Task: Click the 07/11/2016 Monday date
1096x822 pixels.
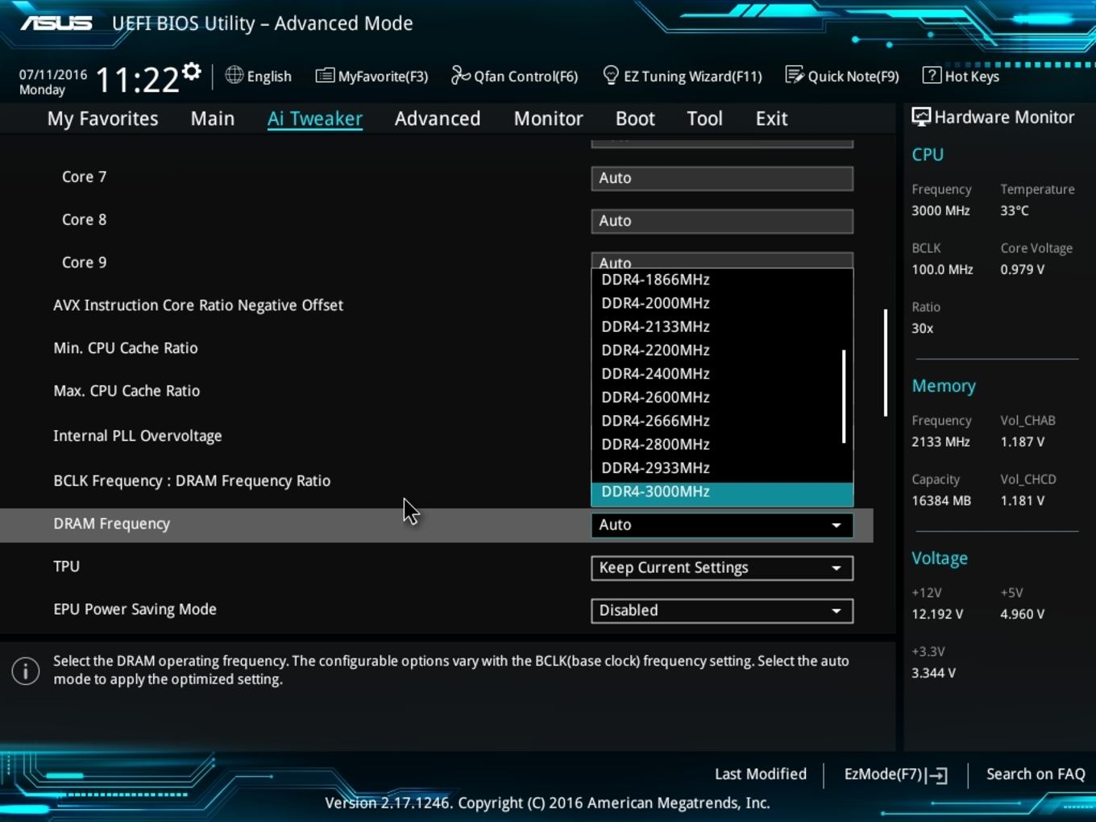Action: 53,81
